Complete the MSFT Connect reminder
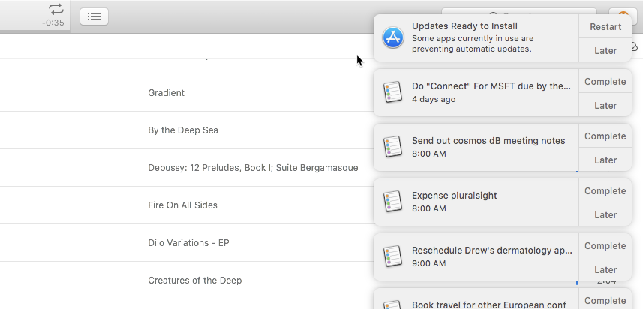This screenshot has width=643, height=309. click(x=605, y=81)
